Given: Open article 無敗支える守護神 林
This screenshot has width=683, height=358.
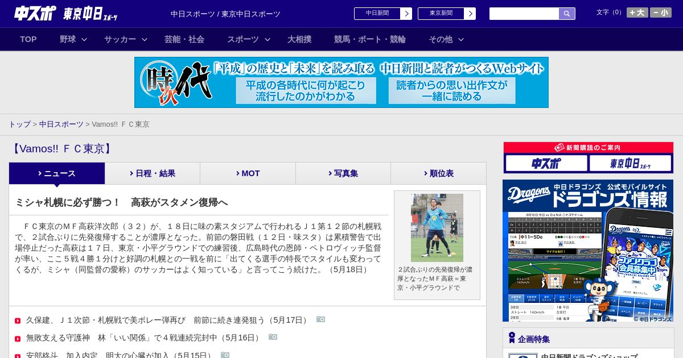Looking at the screenshot, I should tap(144, 338).
